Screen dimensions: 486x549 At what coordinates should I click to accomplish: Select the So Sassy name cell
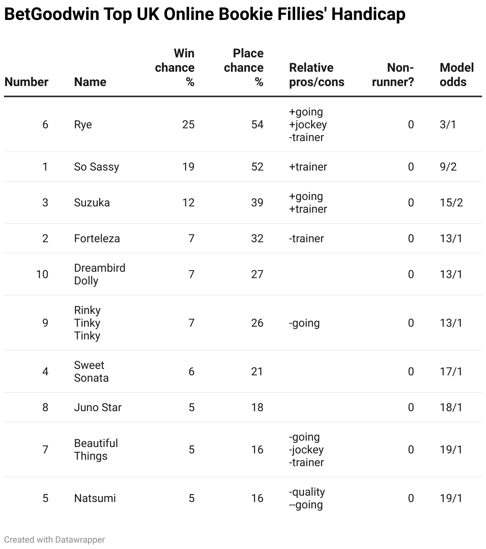96,167
